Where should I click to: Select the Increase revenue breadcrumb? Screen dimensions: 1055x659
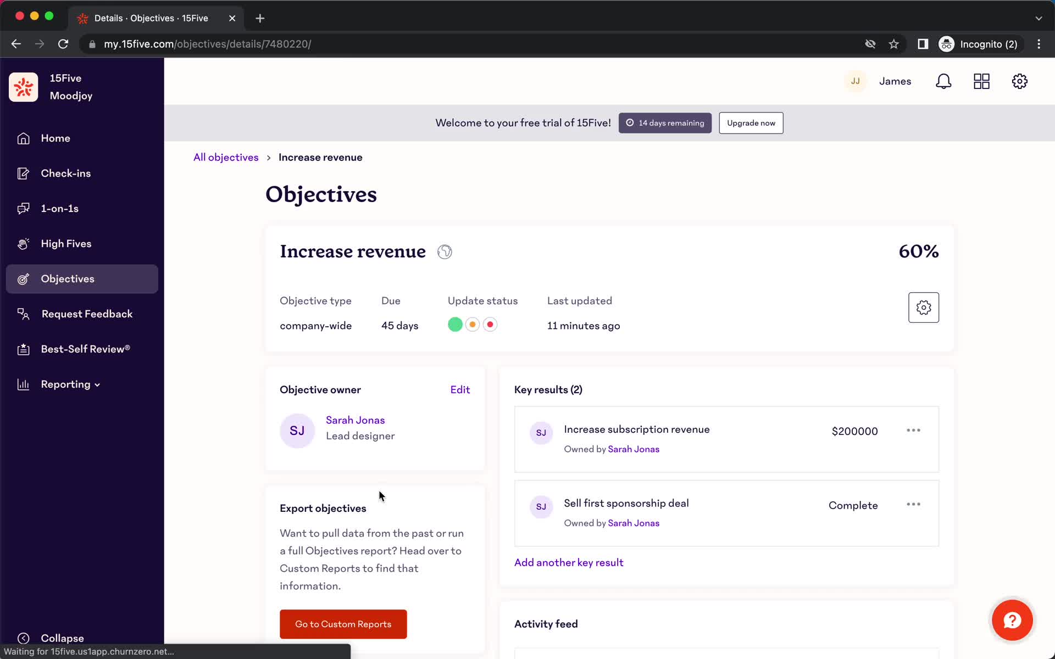(320, 157)
